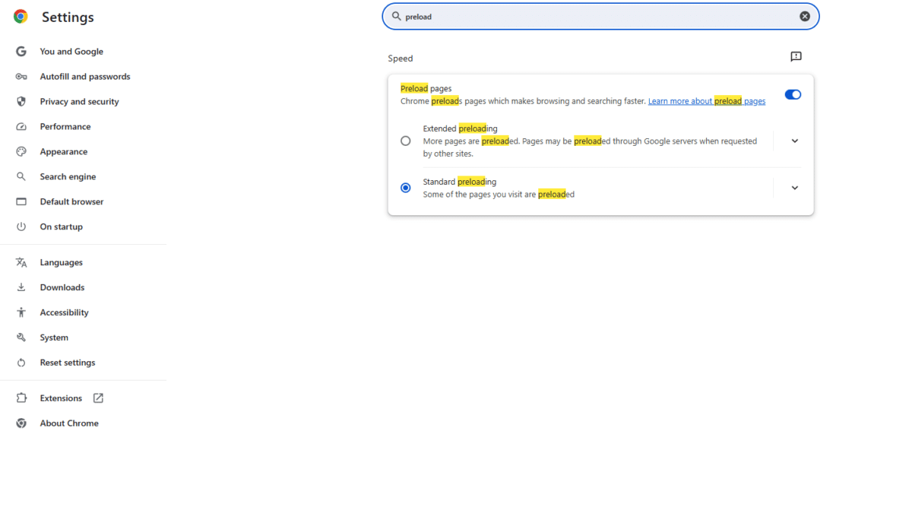Clear the search box with the X icon

pyautogui.click(x=805, y=16)
